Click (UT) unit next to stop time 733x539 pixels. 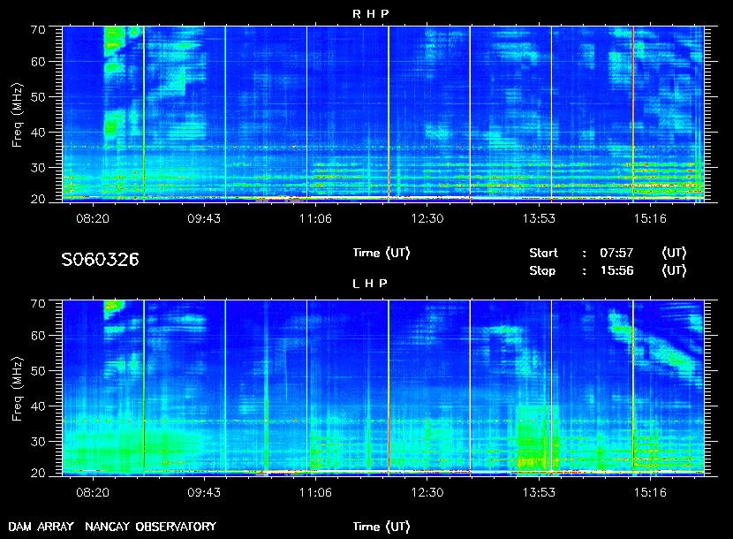tap(674, 271)
